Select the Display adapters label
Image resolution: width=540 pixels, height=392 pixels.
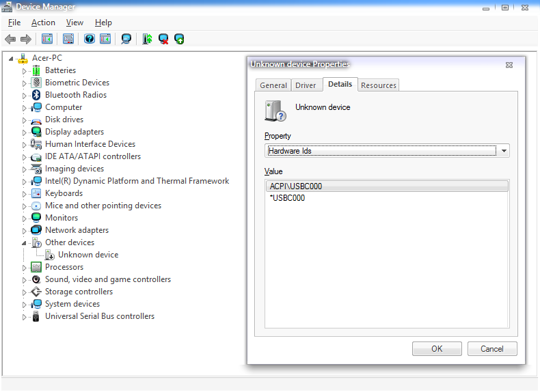coord(75,132)
